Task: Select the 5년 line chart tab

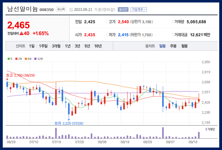Action: pos(87,46)
